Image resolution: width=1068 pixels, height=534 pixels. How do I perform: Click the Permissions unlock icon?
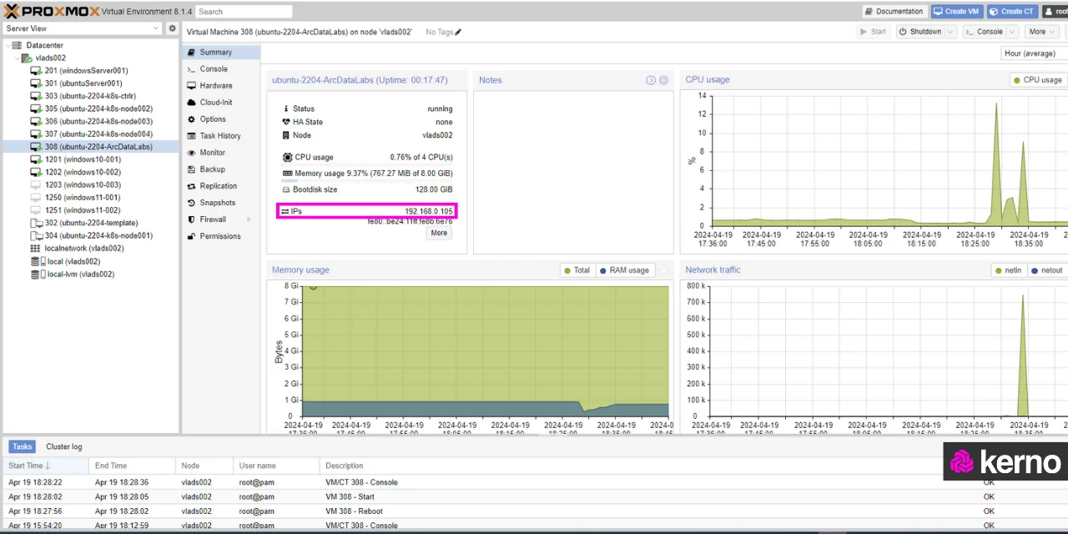coord(192,236)
